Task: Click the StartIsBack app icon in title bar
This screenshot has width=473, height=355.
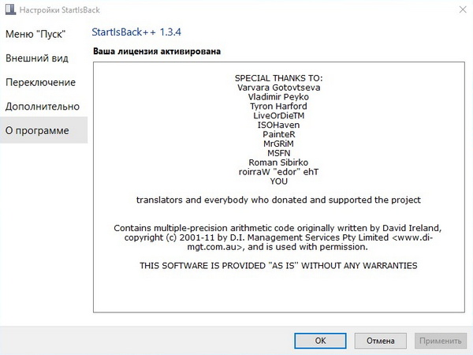Action: (10, 9)
